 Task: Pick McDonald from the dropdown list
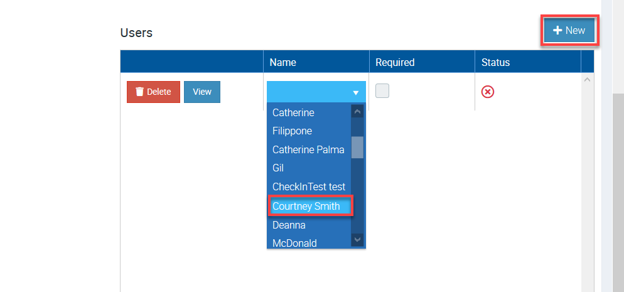[x=294, y=243]
